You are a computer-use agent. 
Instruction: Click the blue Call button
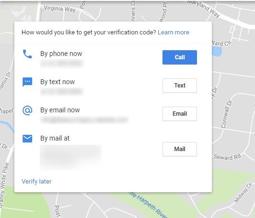pyautogui.click(x=180, y=57)
